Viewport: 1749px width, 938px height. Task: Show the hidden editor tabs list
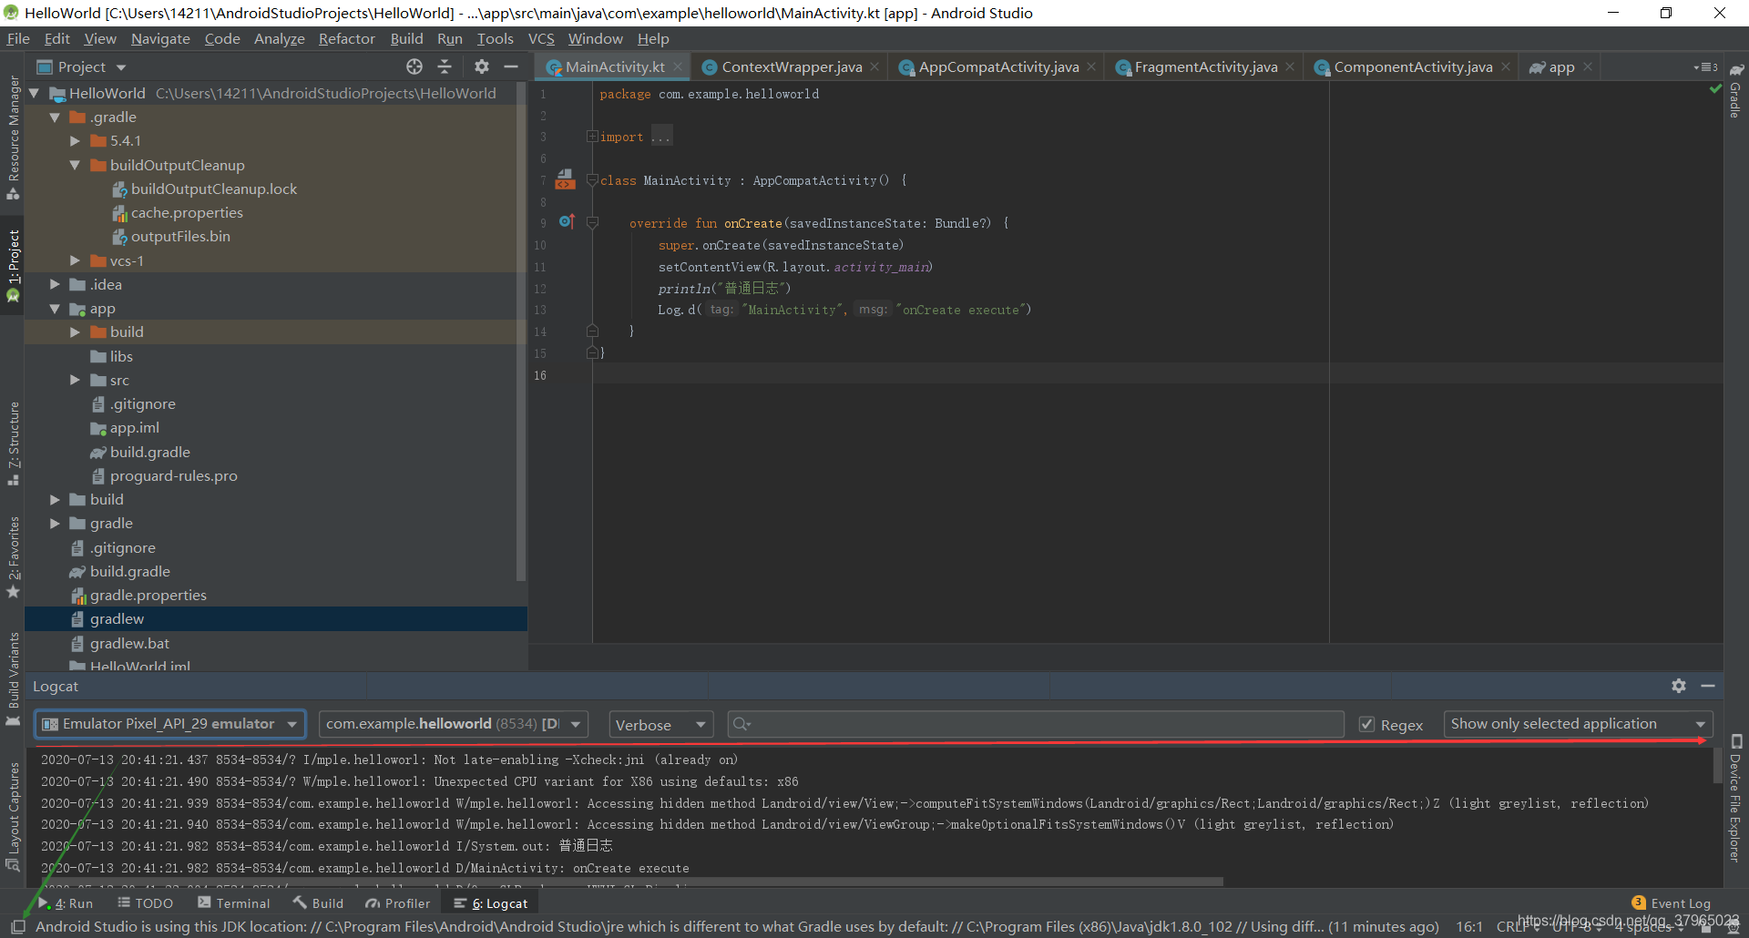(1706, 67)
